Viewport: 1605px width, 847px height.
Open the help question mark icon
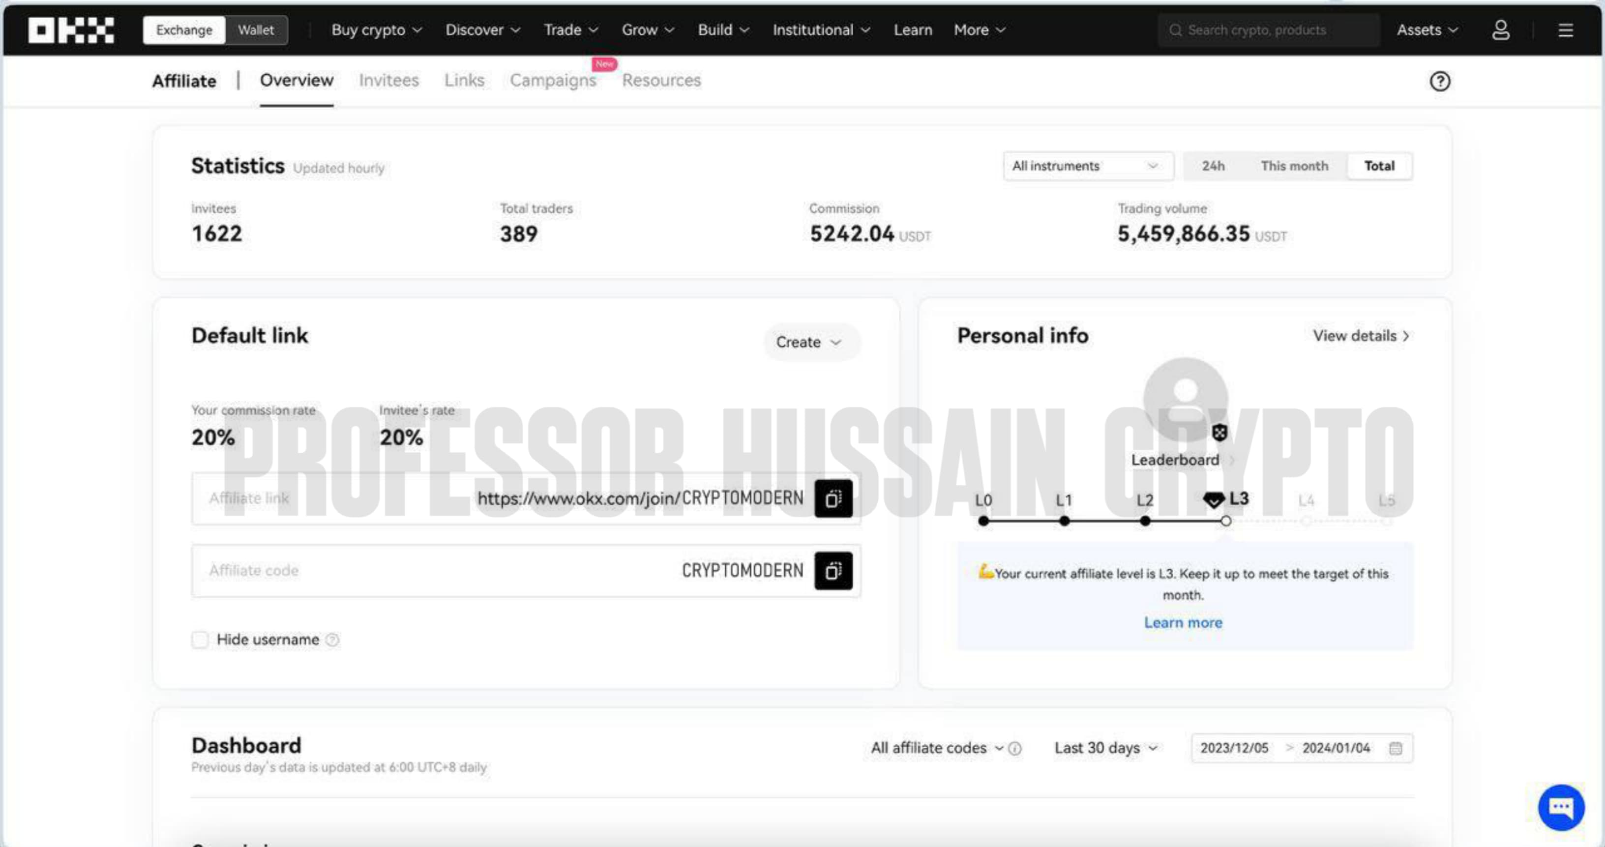pyautogui.click(x=1439, y=81)
